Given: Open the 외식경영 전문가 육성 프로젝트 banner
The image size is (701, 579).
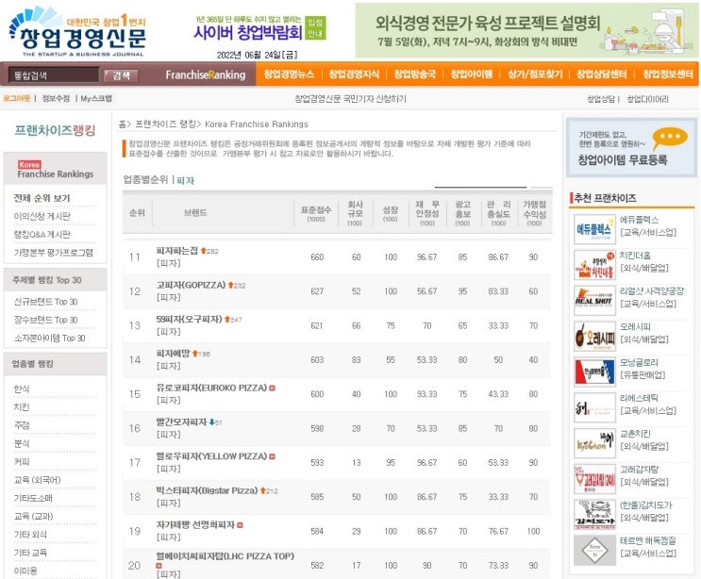Looking at the screenshot, I should click(x=526, y=30).
